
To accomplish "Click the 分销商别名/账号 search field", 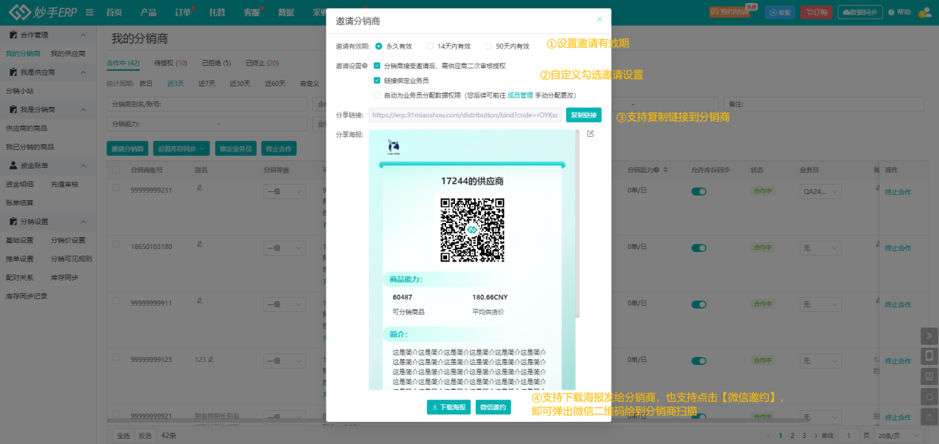I will click(209, 104).
